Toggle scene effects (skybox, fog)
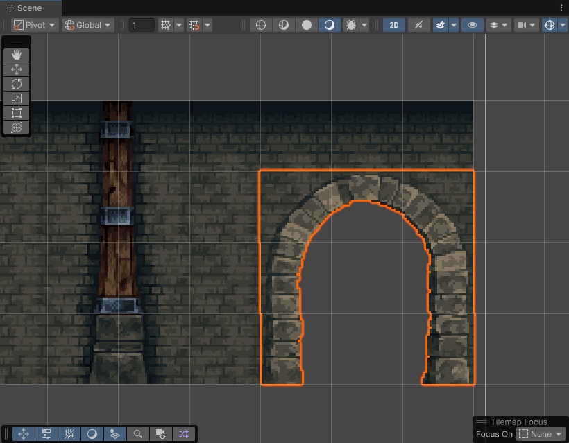 point(441,25)
